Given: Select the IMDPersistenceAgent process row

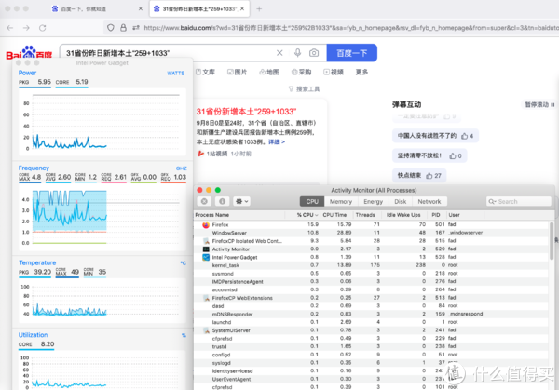Looking at the screenshot, I should coord(372,282).
